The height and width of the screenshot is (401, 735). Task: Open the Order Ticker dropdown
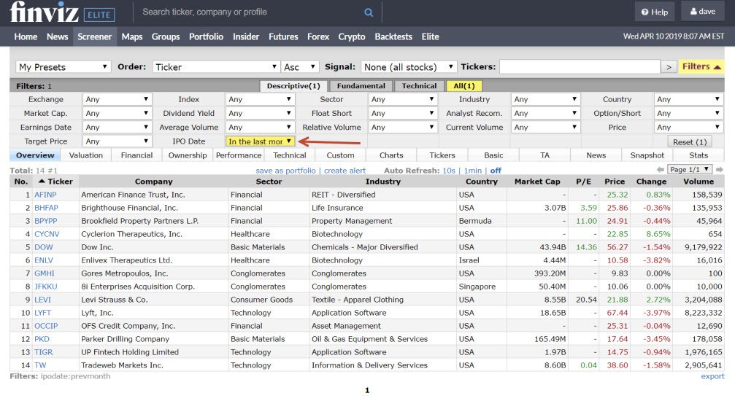tap(216, 67)
